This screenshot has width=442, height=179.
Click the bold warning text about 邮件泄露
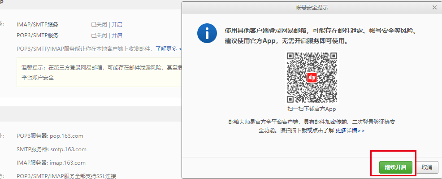321,31
